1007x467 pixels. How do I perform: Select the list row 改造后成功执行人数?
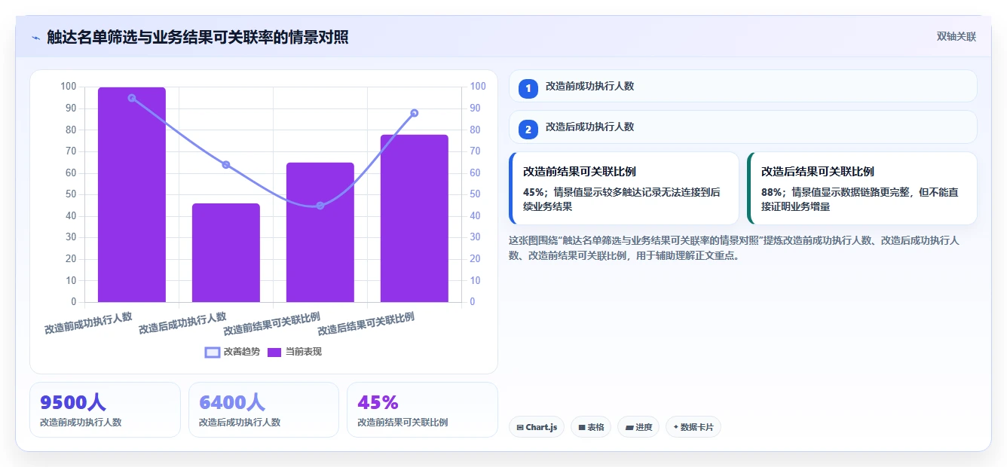tap(743, 127)
